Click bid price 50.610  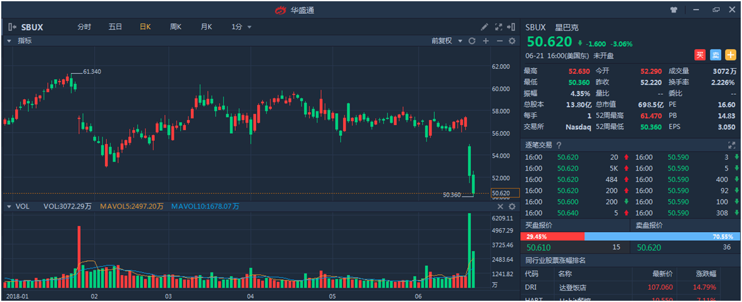coord(538,248)
